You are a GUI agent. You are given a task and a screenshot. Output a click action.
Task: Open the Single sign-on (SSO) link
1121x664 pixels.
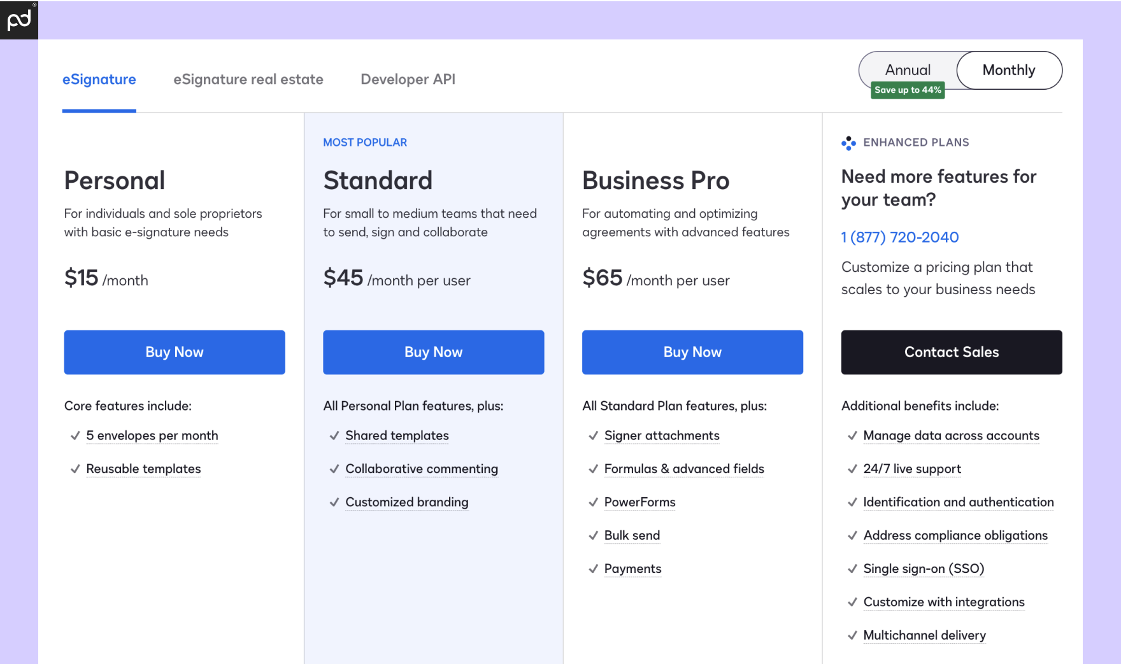(x=924, y=569)
